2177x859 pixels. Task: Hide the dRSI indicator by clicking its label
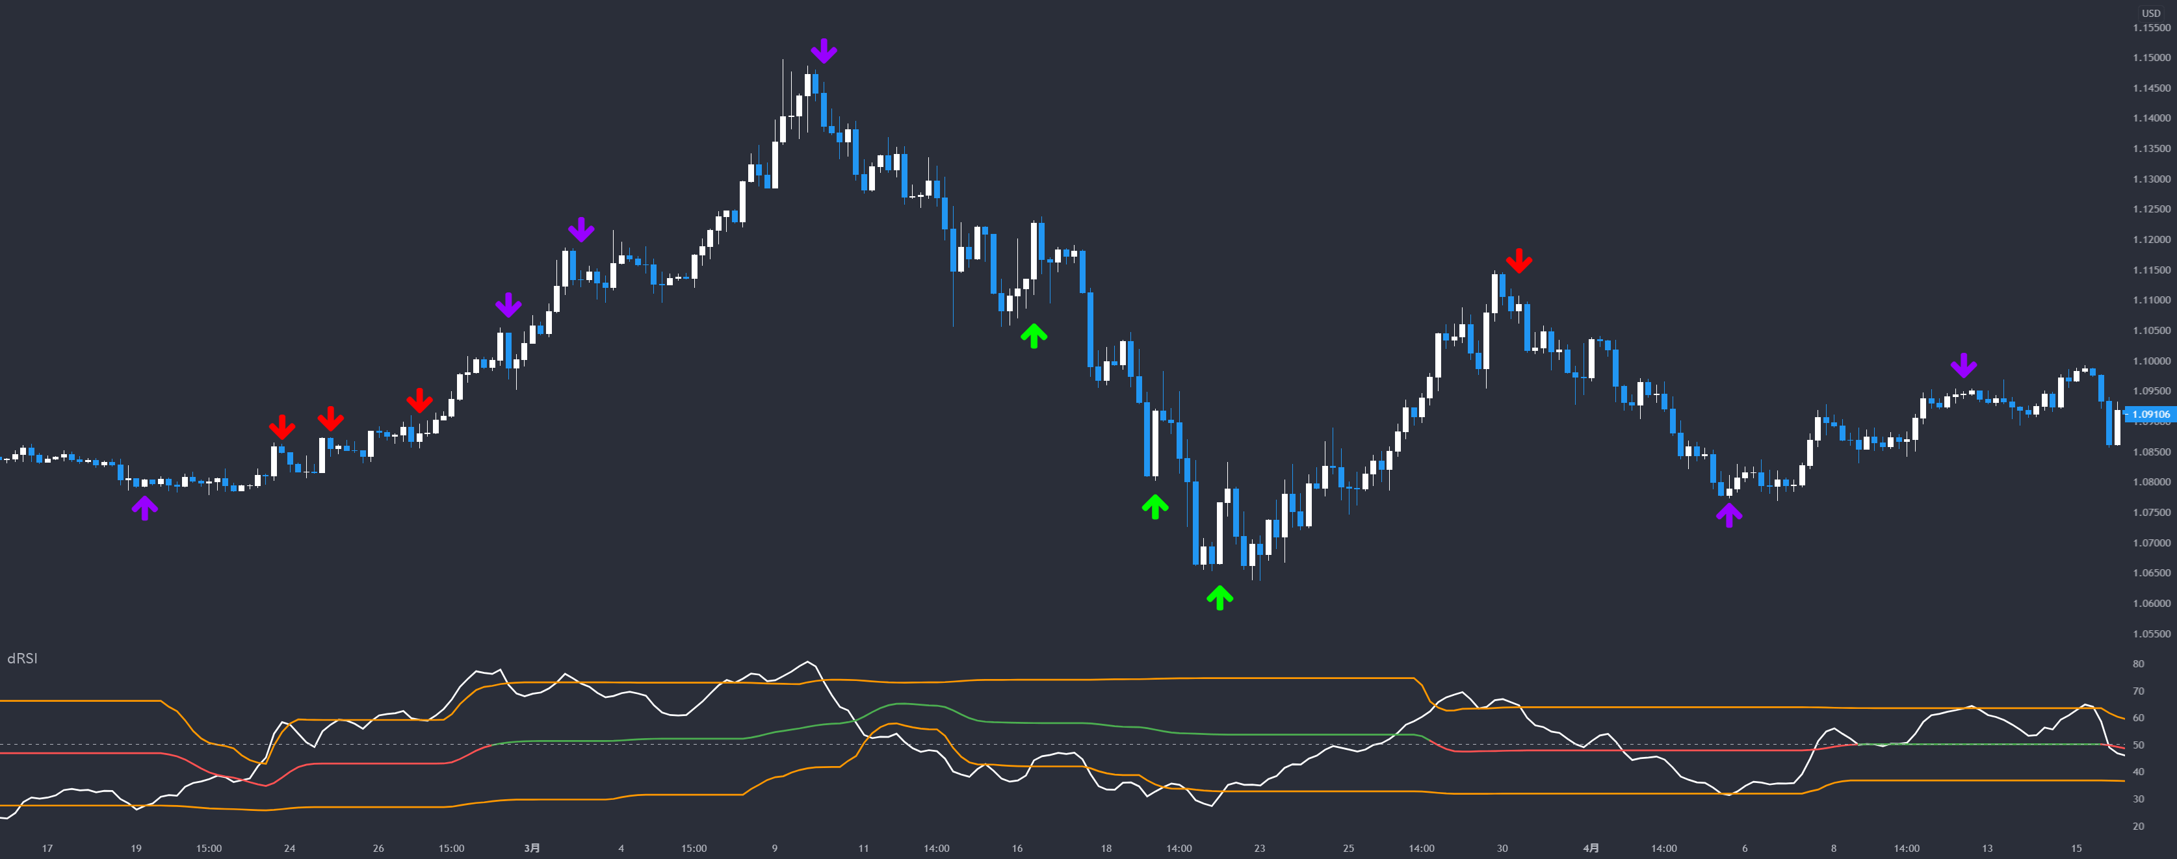point(23,659)
